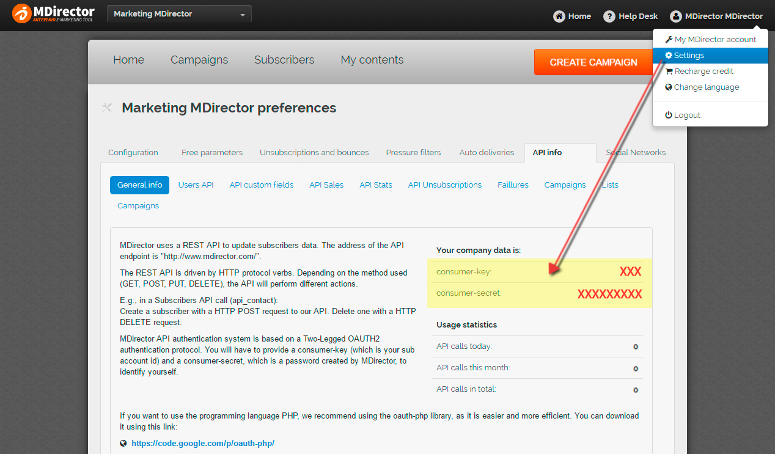Select Settings in the user menu
The image size is (775, 454).
point(710,56)
